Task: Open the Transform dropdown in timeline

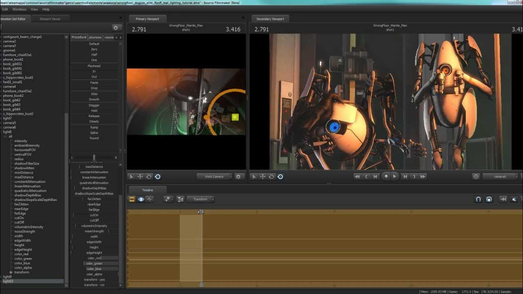Action: [x=200, y=199]
